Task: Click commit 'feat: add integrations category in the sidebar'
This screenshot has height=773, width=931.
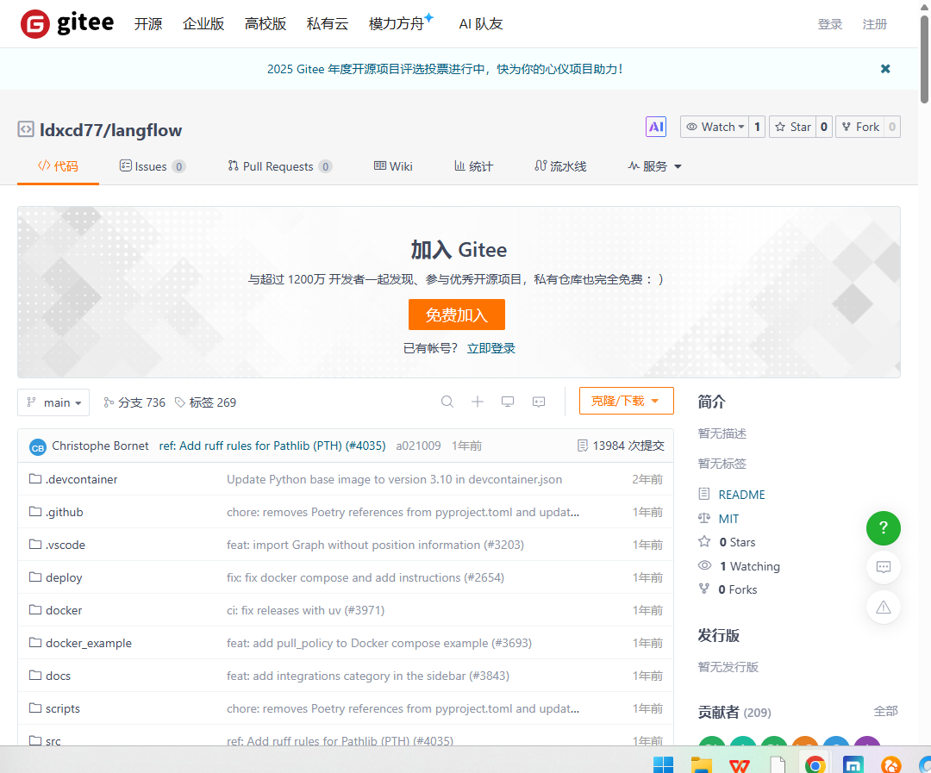Action: [x=367, y=676]
